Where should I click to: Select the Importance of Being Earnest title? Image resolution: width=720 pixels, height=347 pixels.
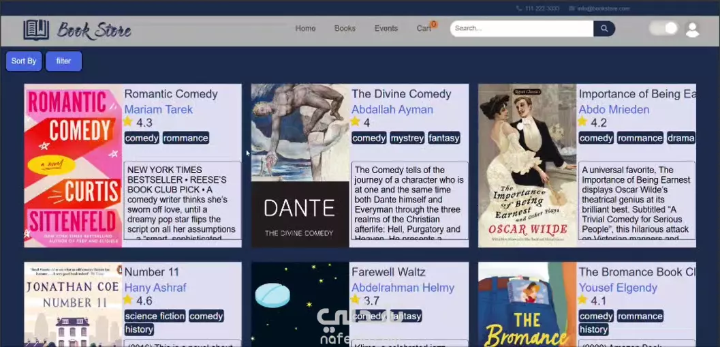pyautogui.click(x=638, y=94)
